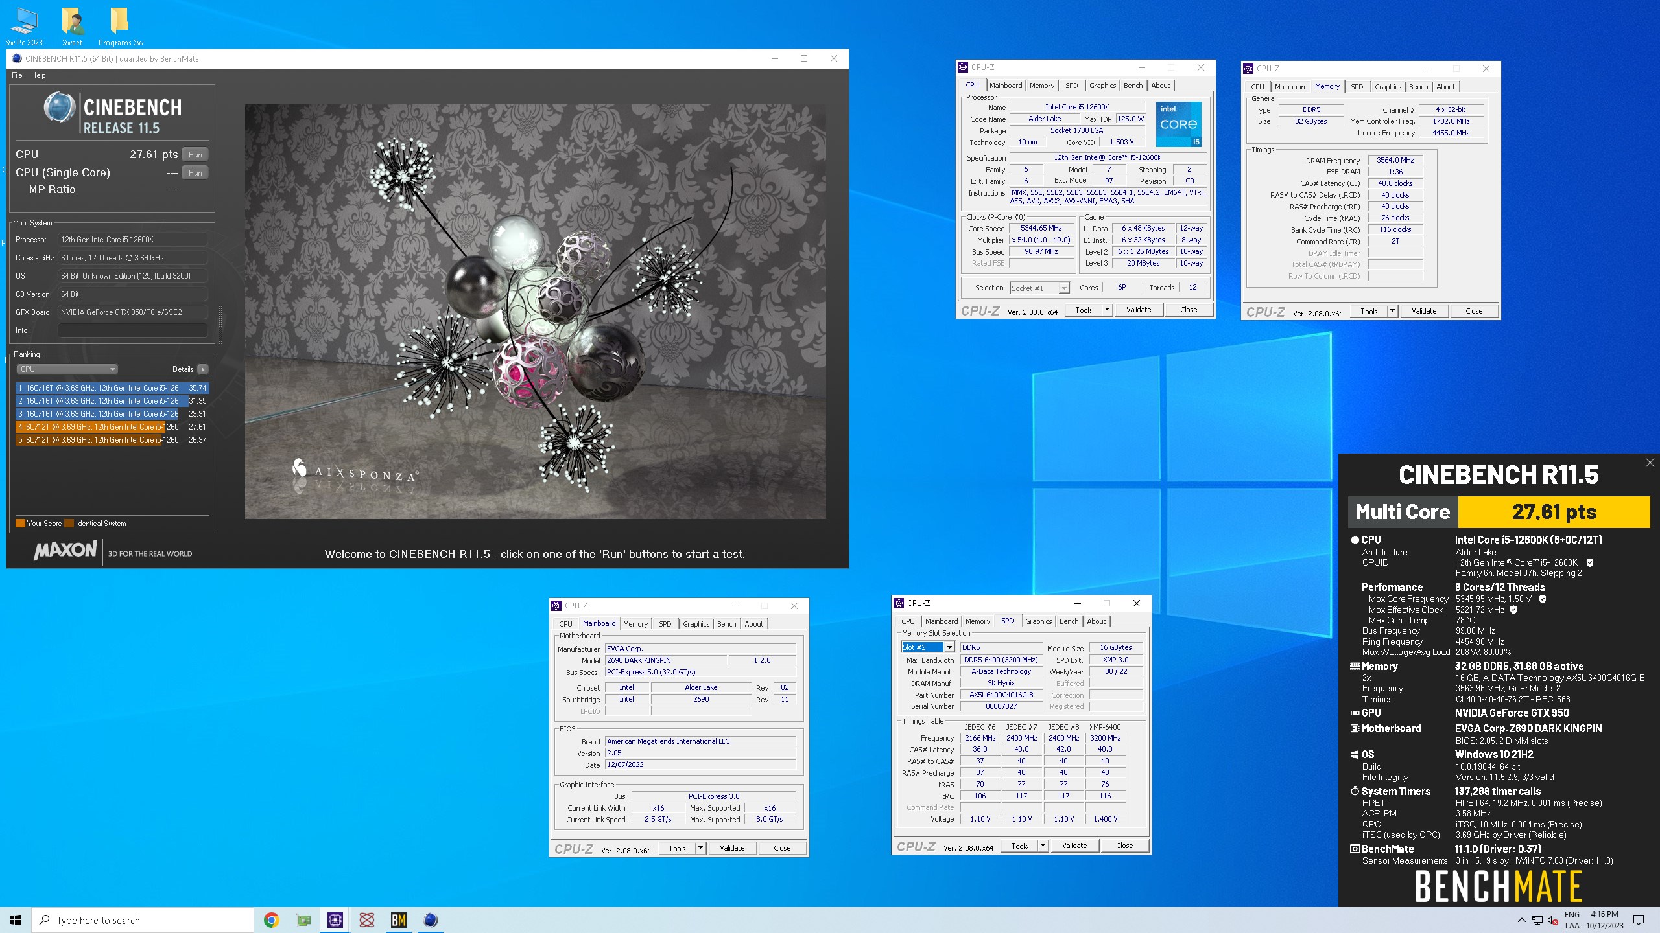Screen dimensions: 1660x933
Task: Select ranking row 1 scoring 35.74
Action: [x=112, y=388]
